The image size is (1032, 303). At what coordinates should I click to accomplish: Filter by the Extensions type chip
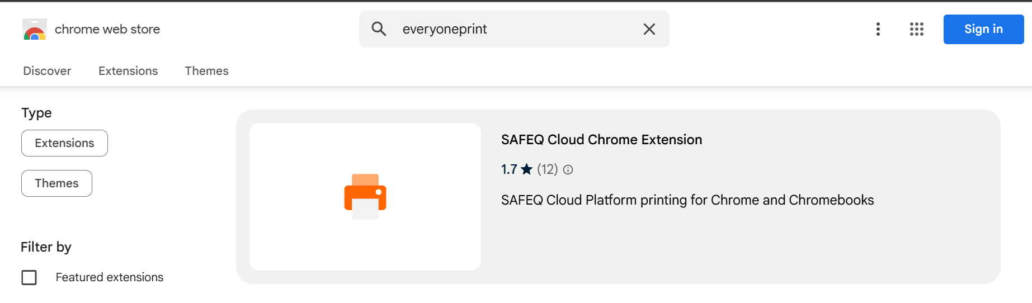tap(64, 143)
